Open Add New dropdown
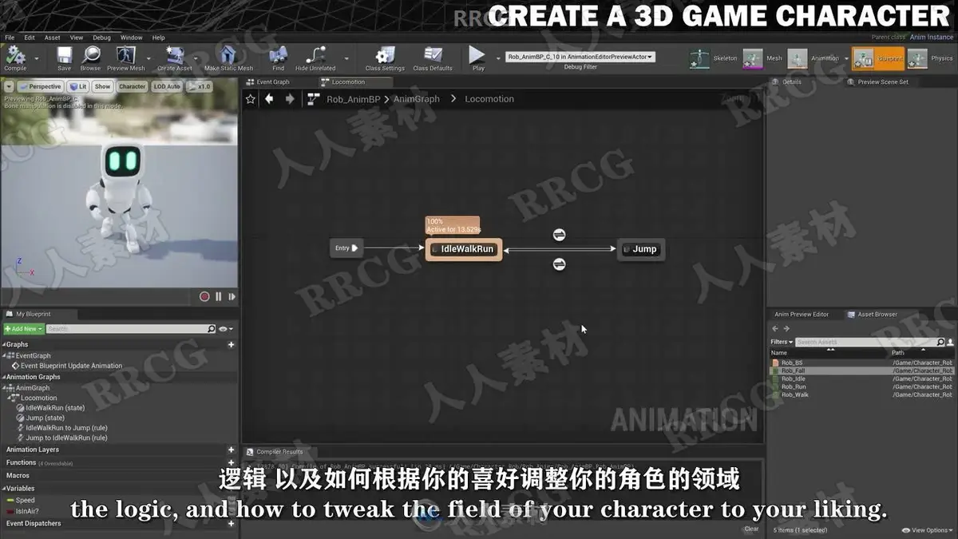The width and height of the screenshot is (958, 539). 23,329
